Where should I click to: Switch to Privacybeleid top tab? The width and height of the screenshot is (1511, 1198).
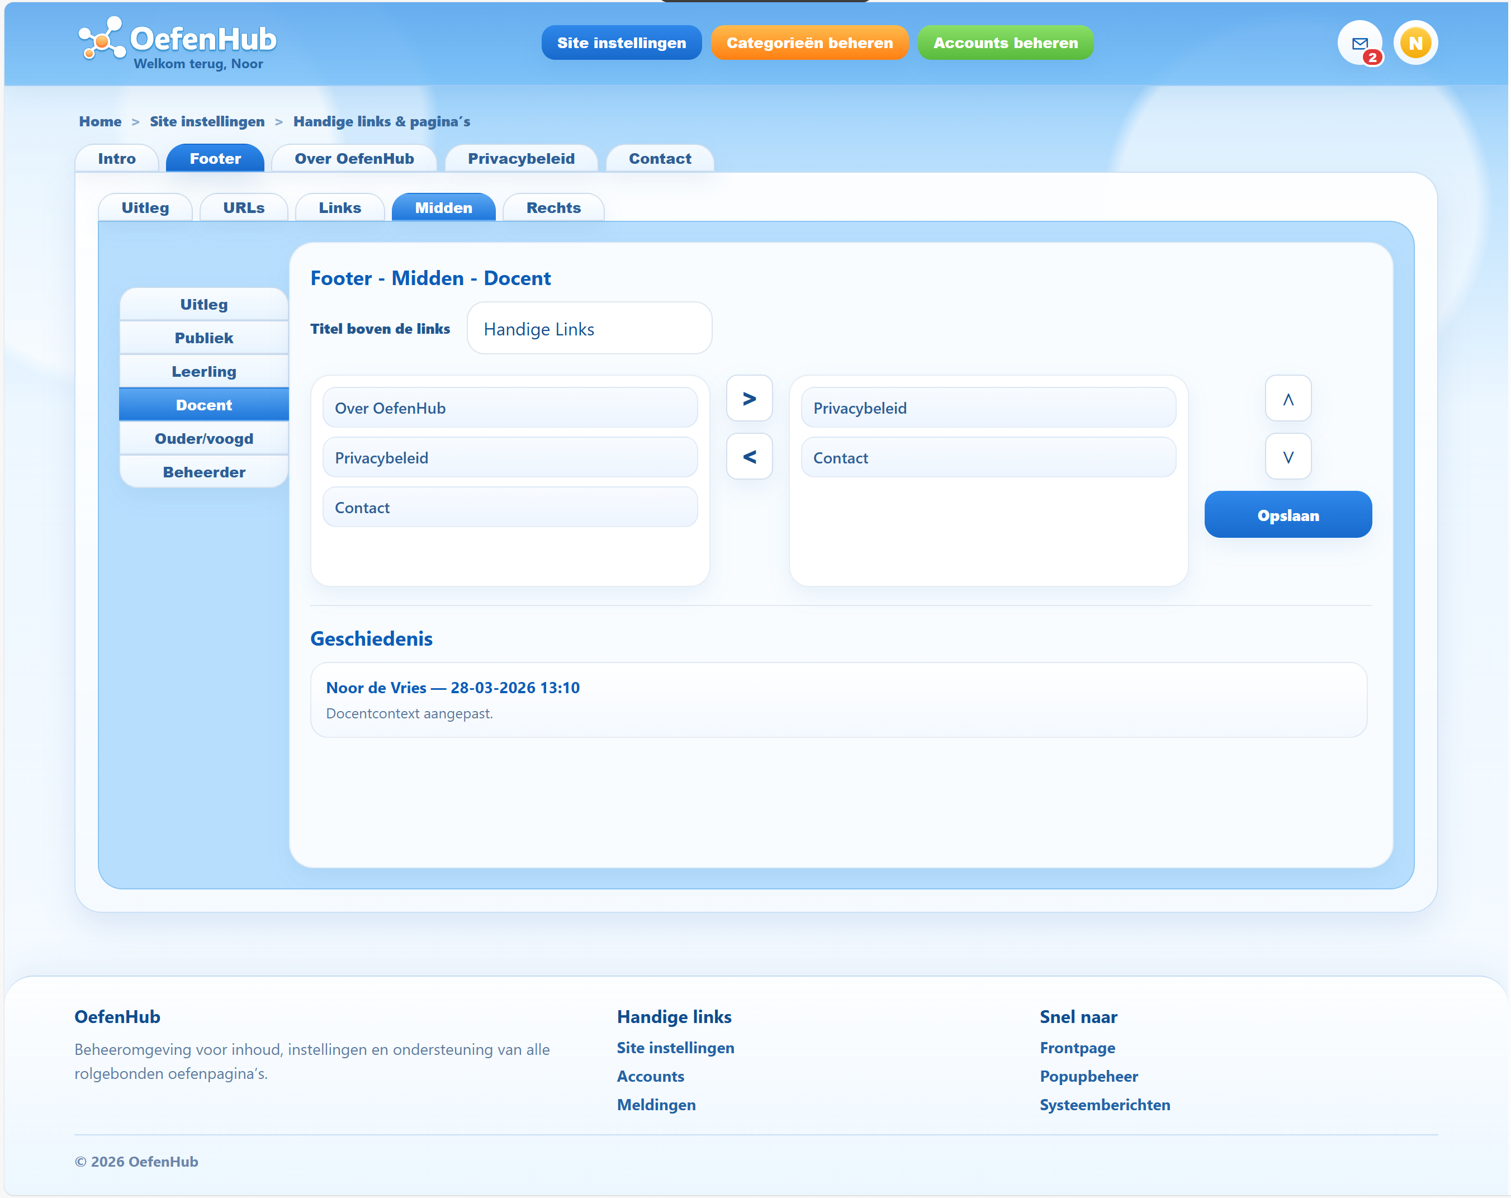pos(521,158)
